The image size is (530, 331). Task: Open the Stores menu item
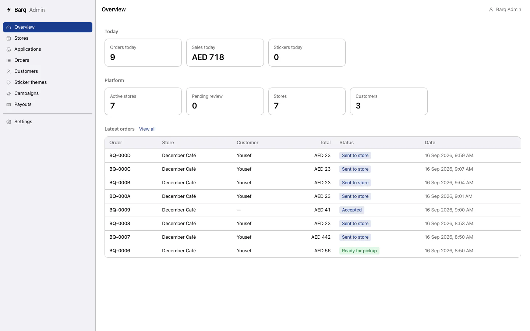tap(47, 38)
